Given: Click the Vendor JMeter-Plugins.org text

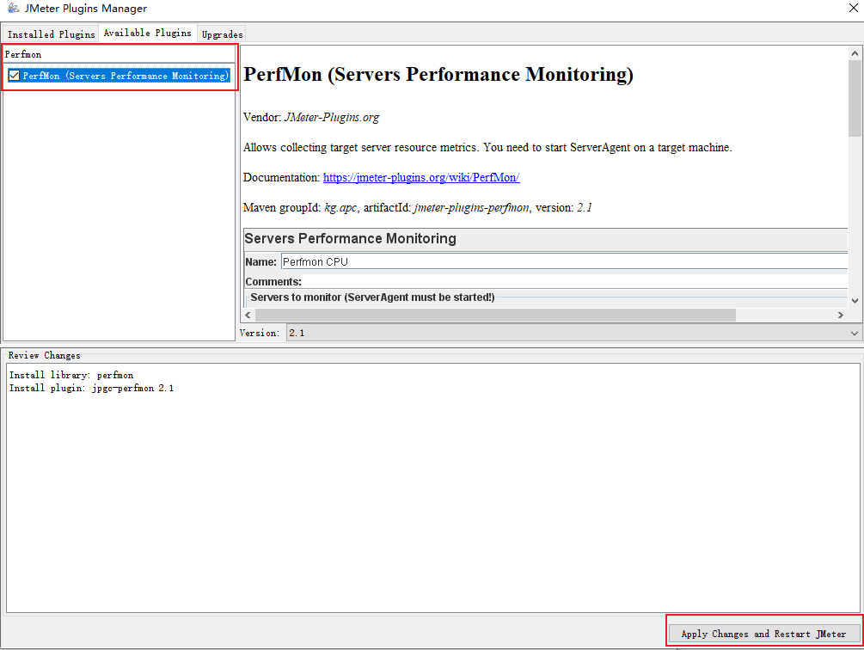Looking at the screenshot, I should click(x=310, y=117).
